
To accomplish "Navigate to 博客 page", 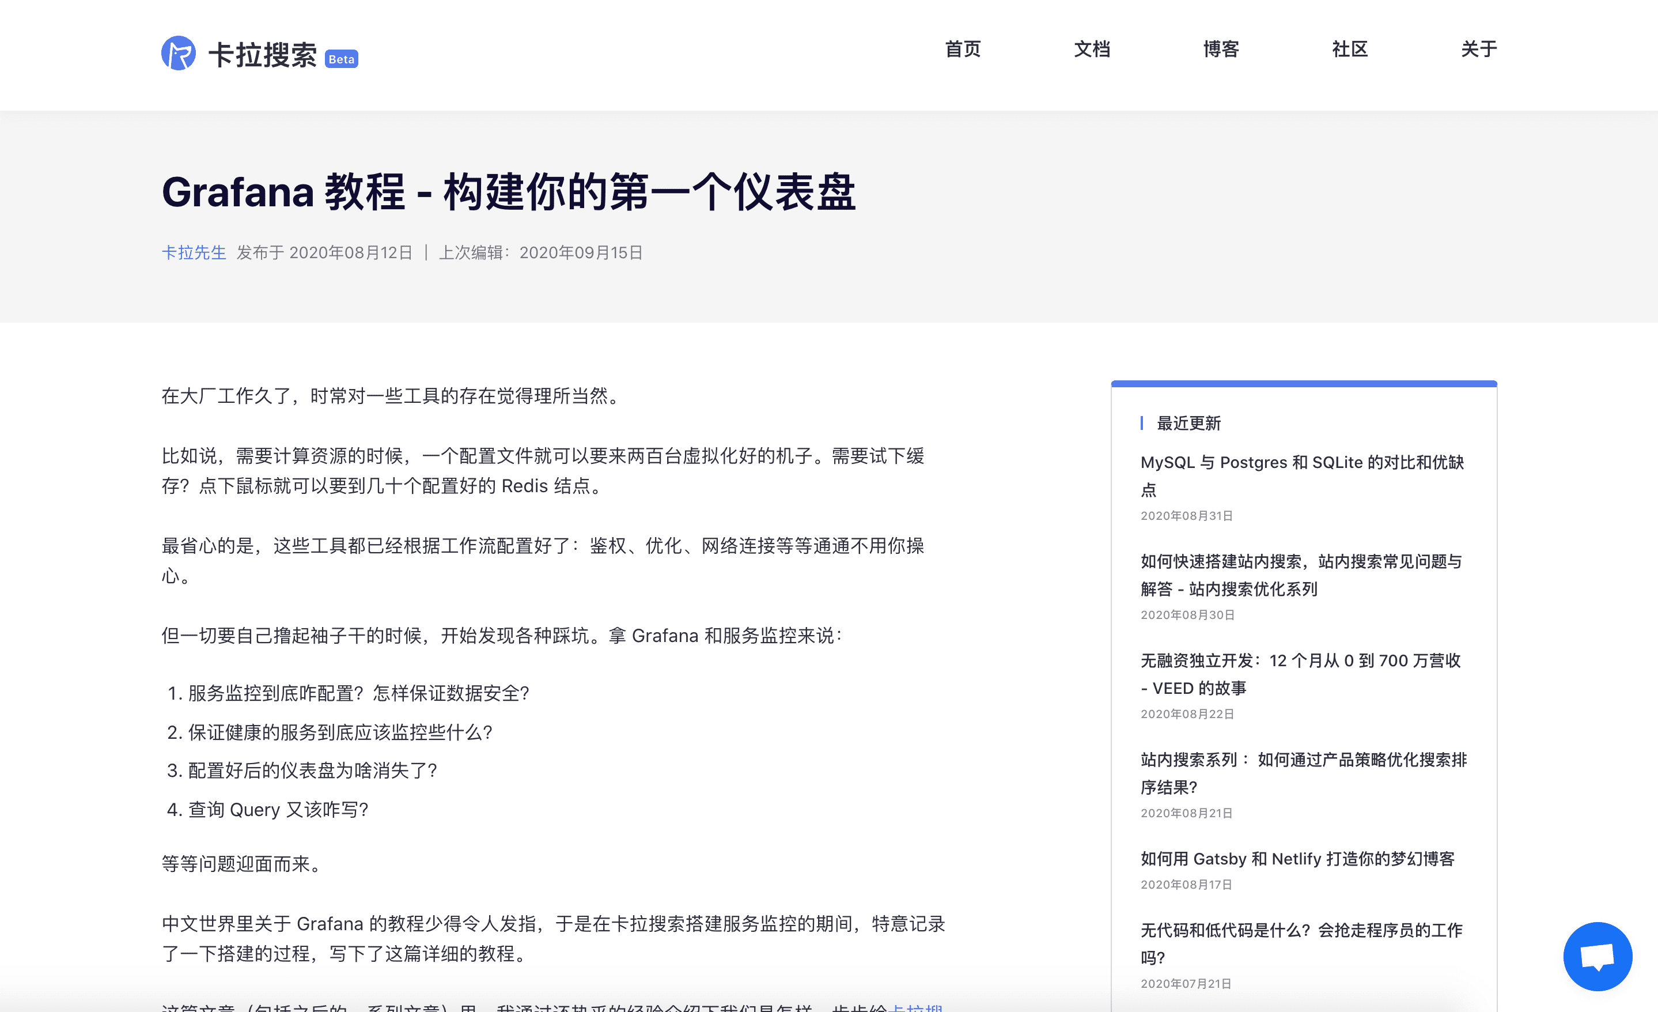I will click(x=1221, y=49).
